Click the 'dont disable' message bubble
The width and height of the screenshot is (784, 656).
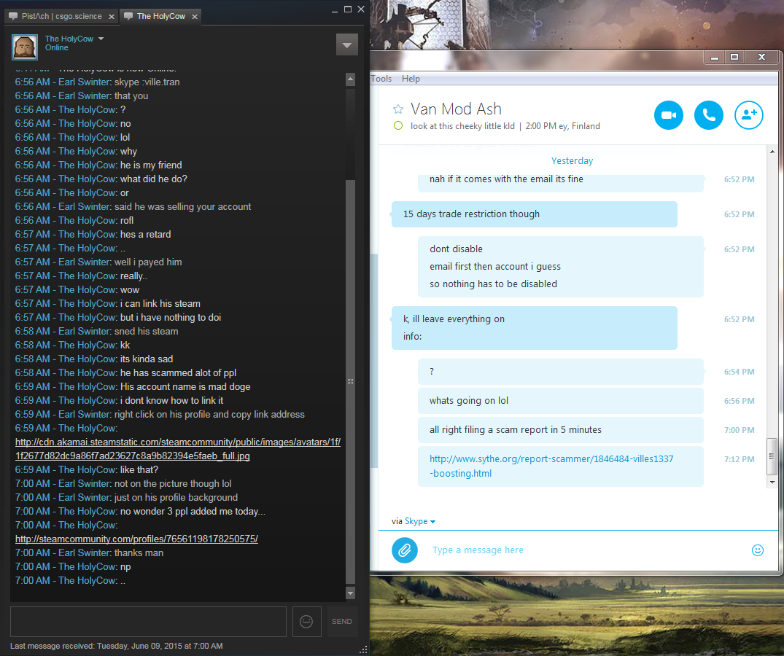[x=561, y=266]
